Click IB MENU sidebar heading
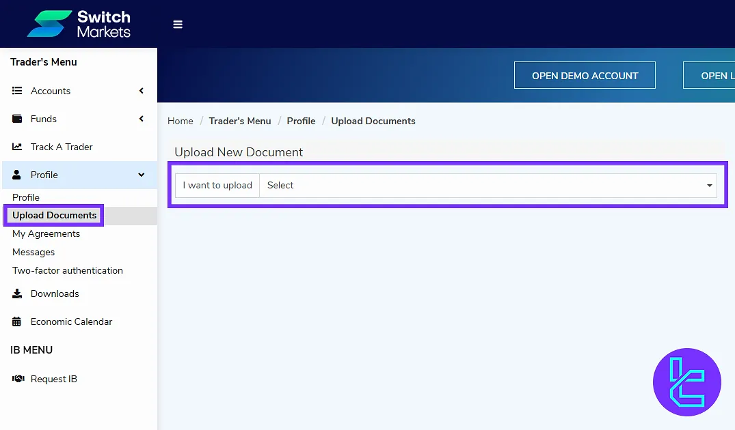This screenshot has width=735, height=430. tap(31, 350)
